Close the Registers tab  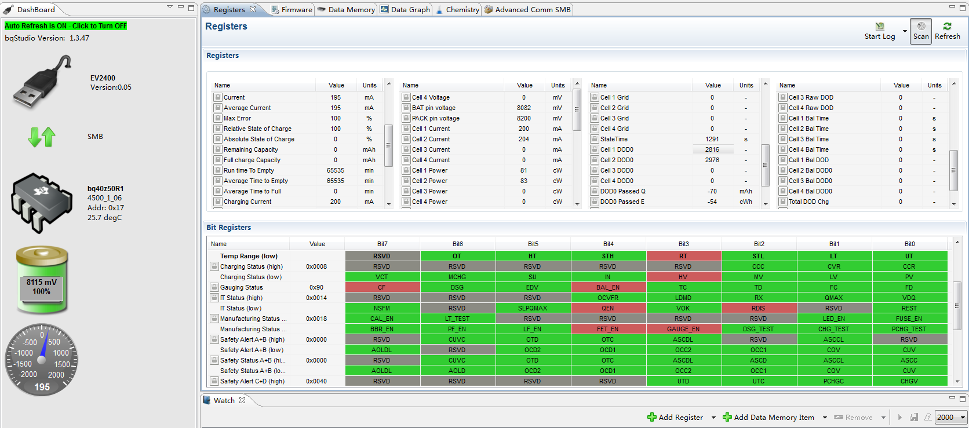click(253, 9)
